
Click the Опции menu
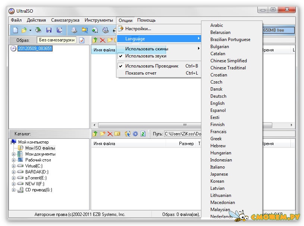click(125, 21)
